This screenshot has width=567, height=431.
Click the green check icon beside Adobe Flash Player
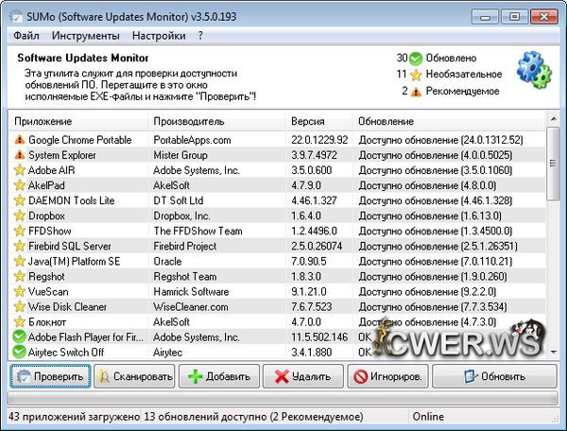19,336
